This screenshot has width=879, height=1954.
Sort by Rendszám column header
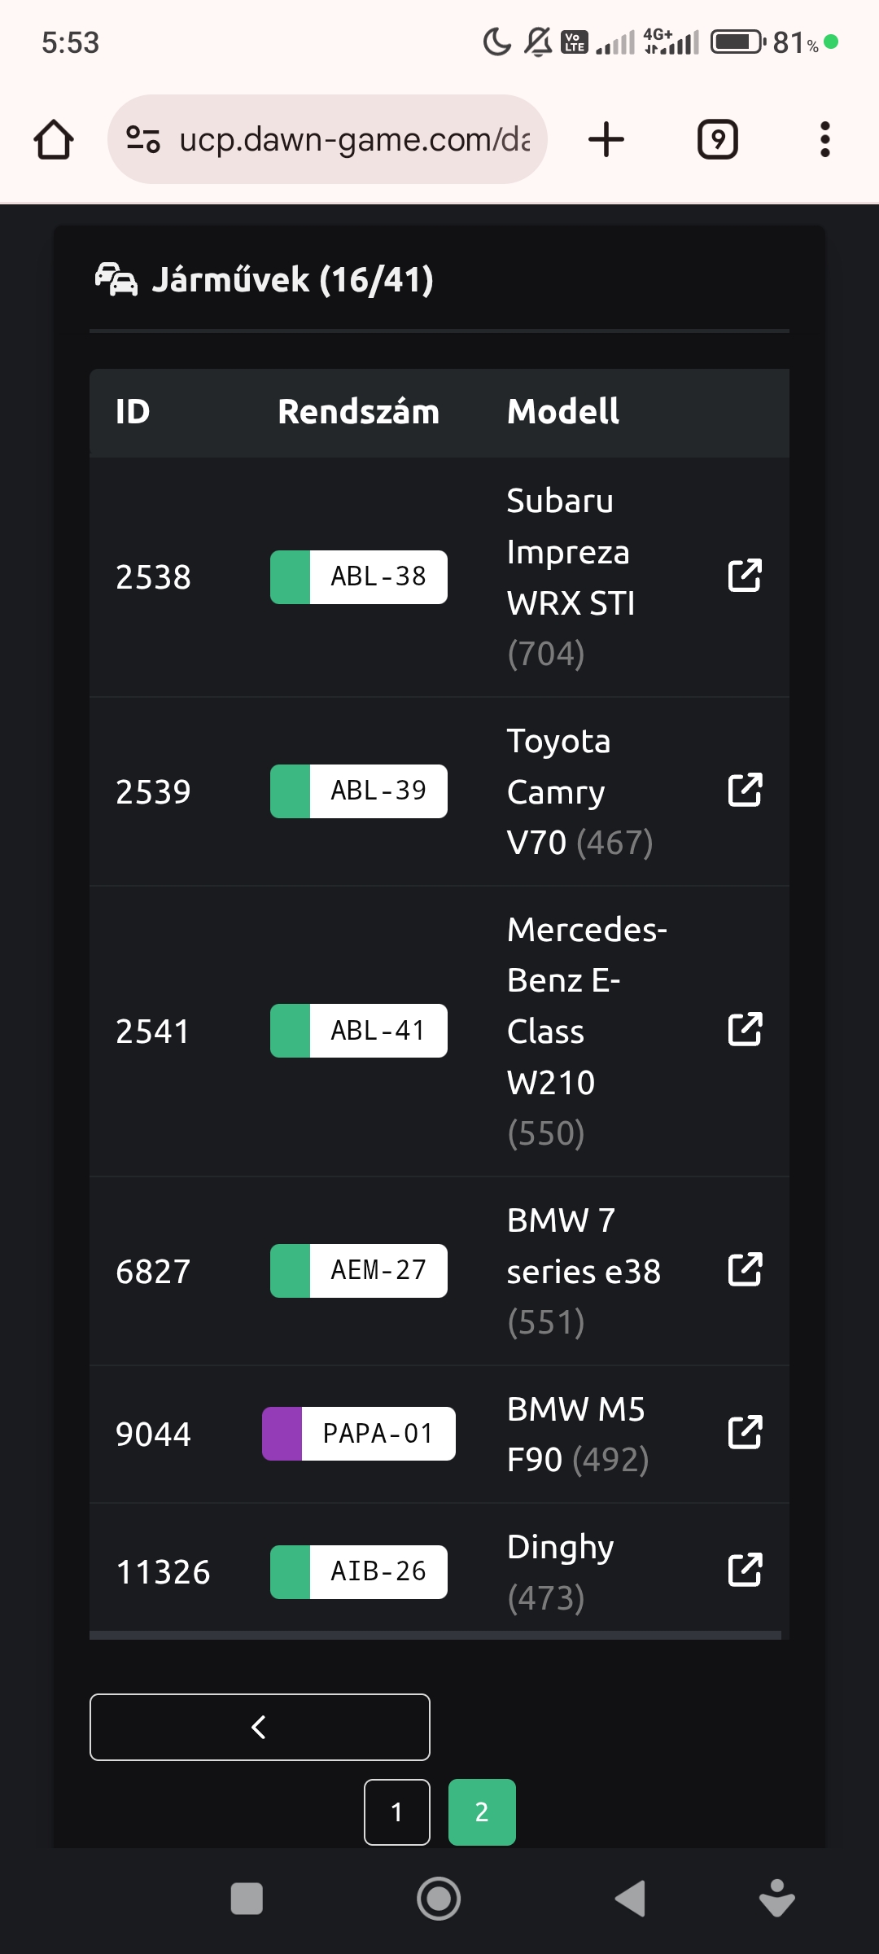(358, 412)
